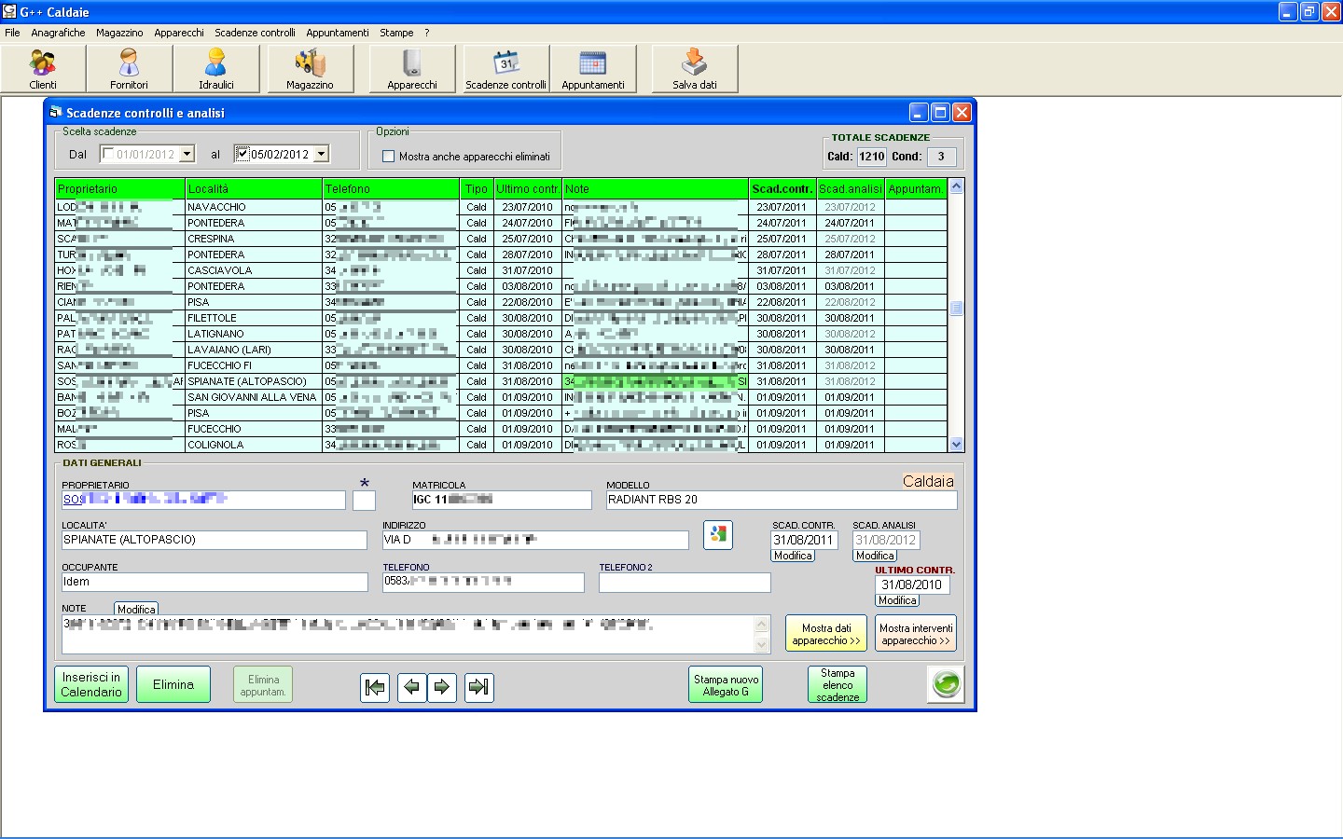This screenshot has width=1343, height=839.
Task: Open the Apparecchi boiler icon
Action: pyautogui.click(x=412, y=69)
